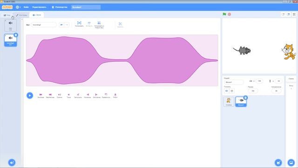This screenshot has height=168, width=298.
Task: Apply the Softer sound effect
Action: (68, 96)
